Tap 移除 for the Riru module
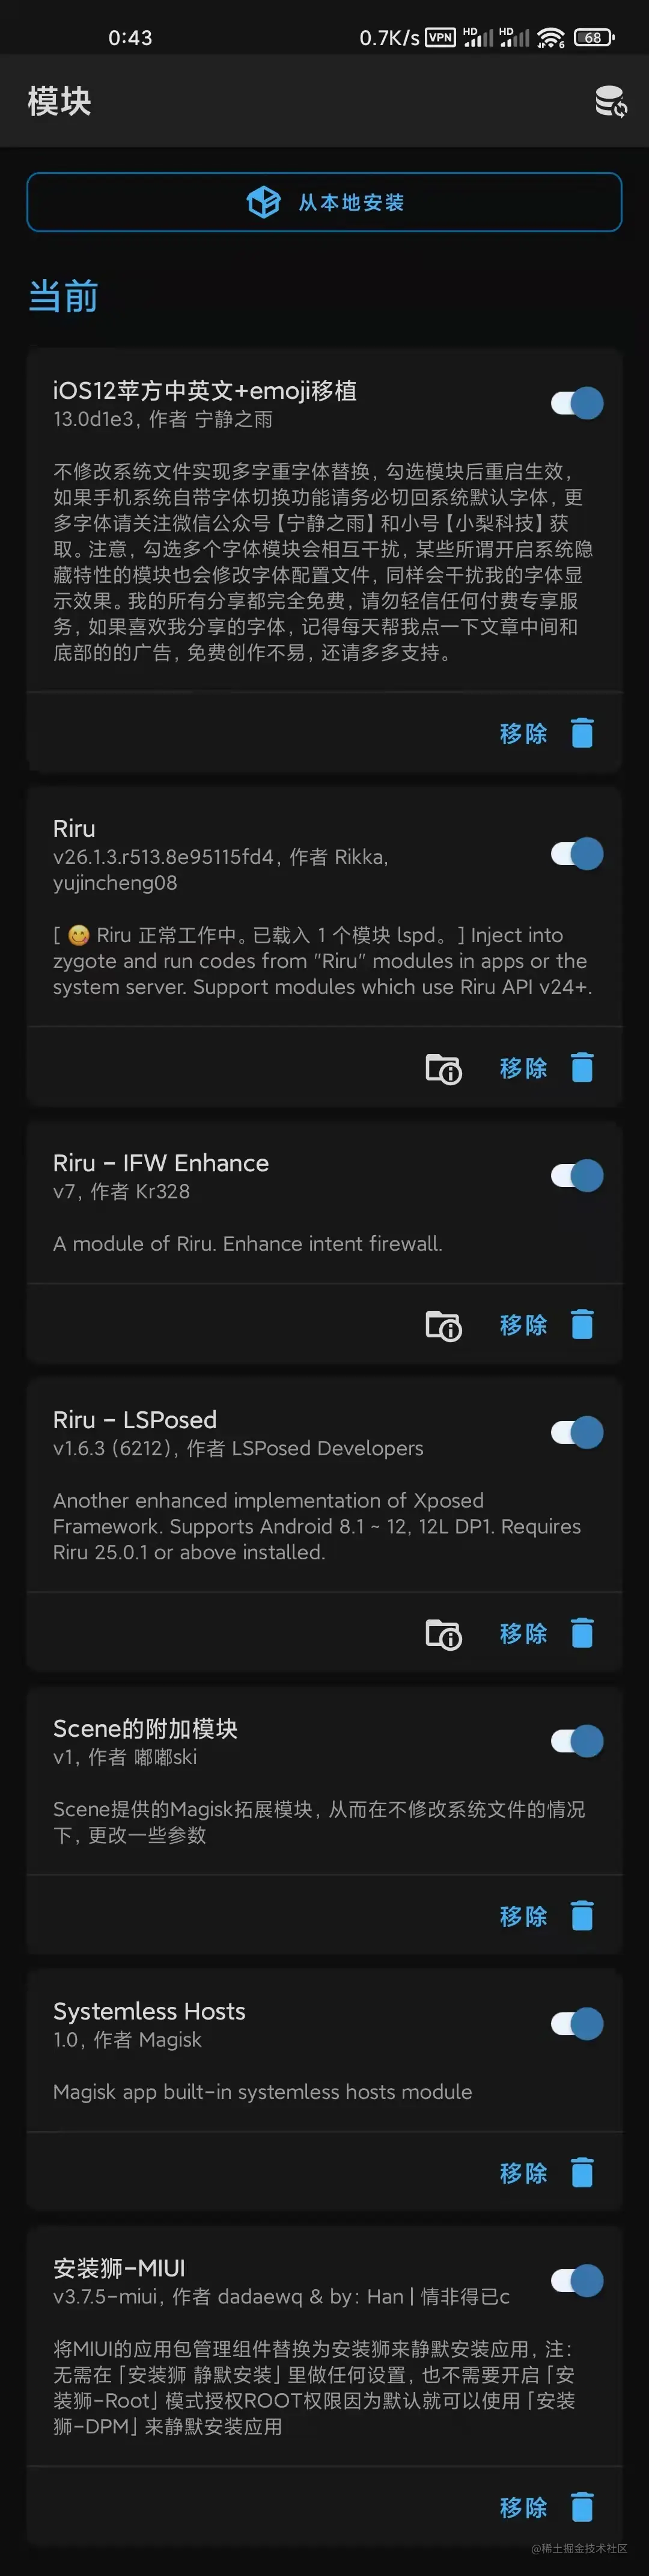 pyautogui.click(x=523, y=1068)
